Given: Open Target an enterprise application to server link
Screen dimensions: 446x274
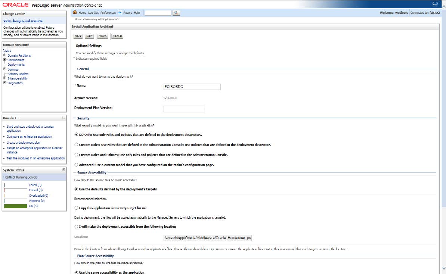Looking at the screenshot, I should (x=34, y=150).
